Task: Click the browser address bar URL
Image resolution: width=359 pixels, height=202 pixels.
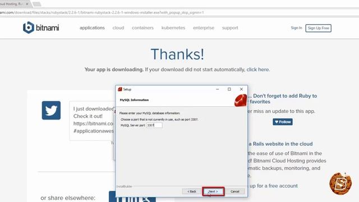Action: click(x=102, y=12)
